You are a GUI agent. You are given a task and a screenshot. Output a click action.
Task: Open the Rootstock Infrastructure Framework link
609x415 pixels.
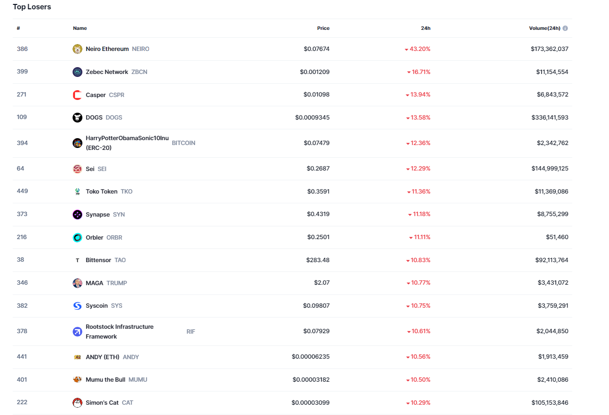[x=119, y=327]
